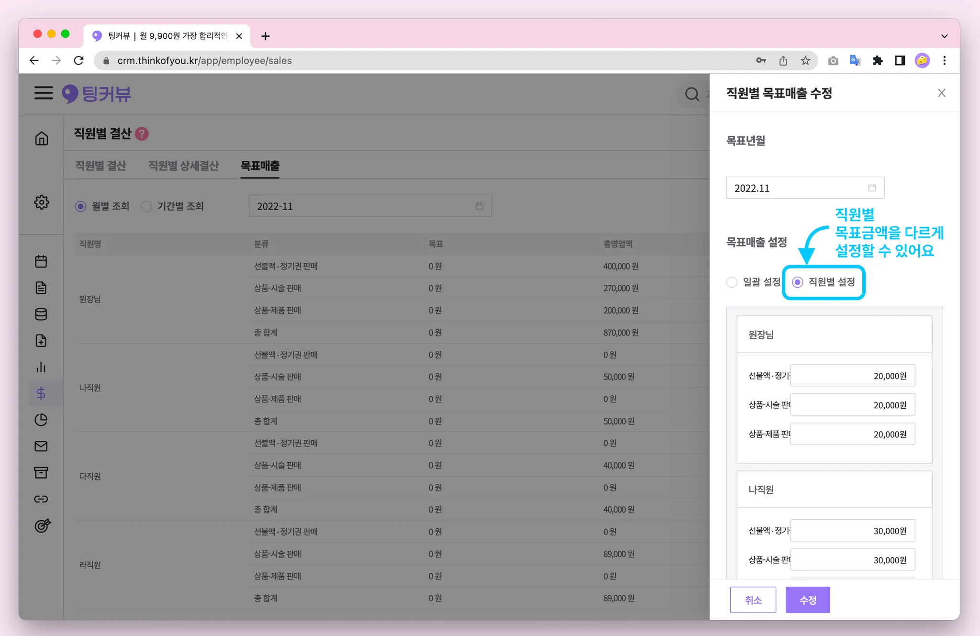Switch to the 직원별 상세결산 tab
The height and width of the screenshot is (636, 980).
(x=183, y=166)
